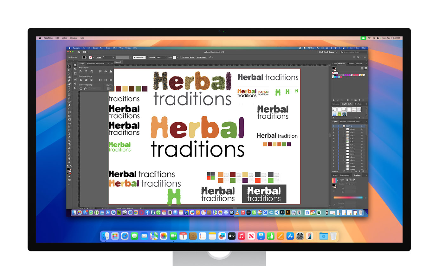
Task: Switch swatches to list view
Action: [362, 68]
